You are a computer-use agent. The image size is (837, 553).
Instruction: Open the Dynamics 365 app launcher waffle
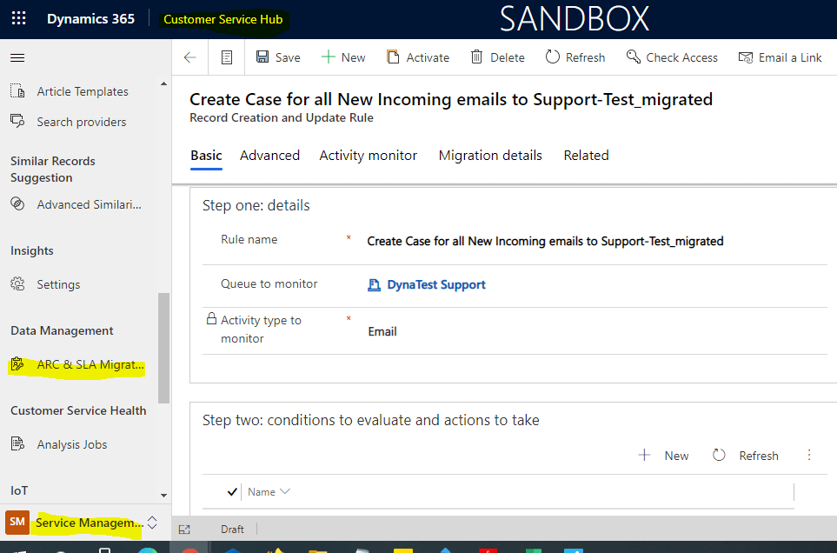click(x=18, y=18)
